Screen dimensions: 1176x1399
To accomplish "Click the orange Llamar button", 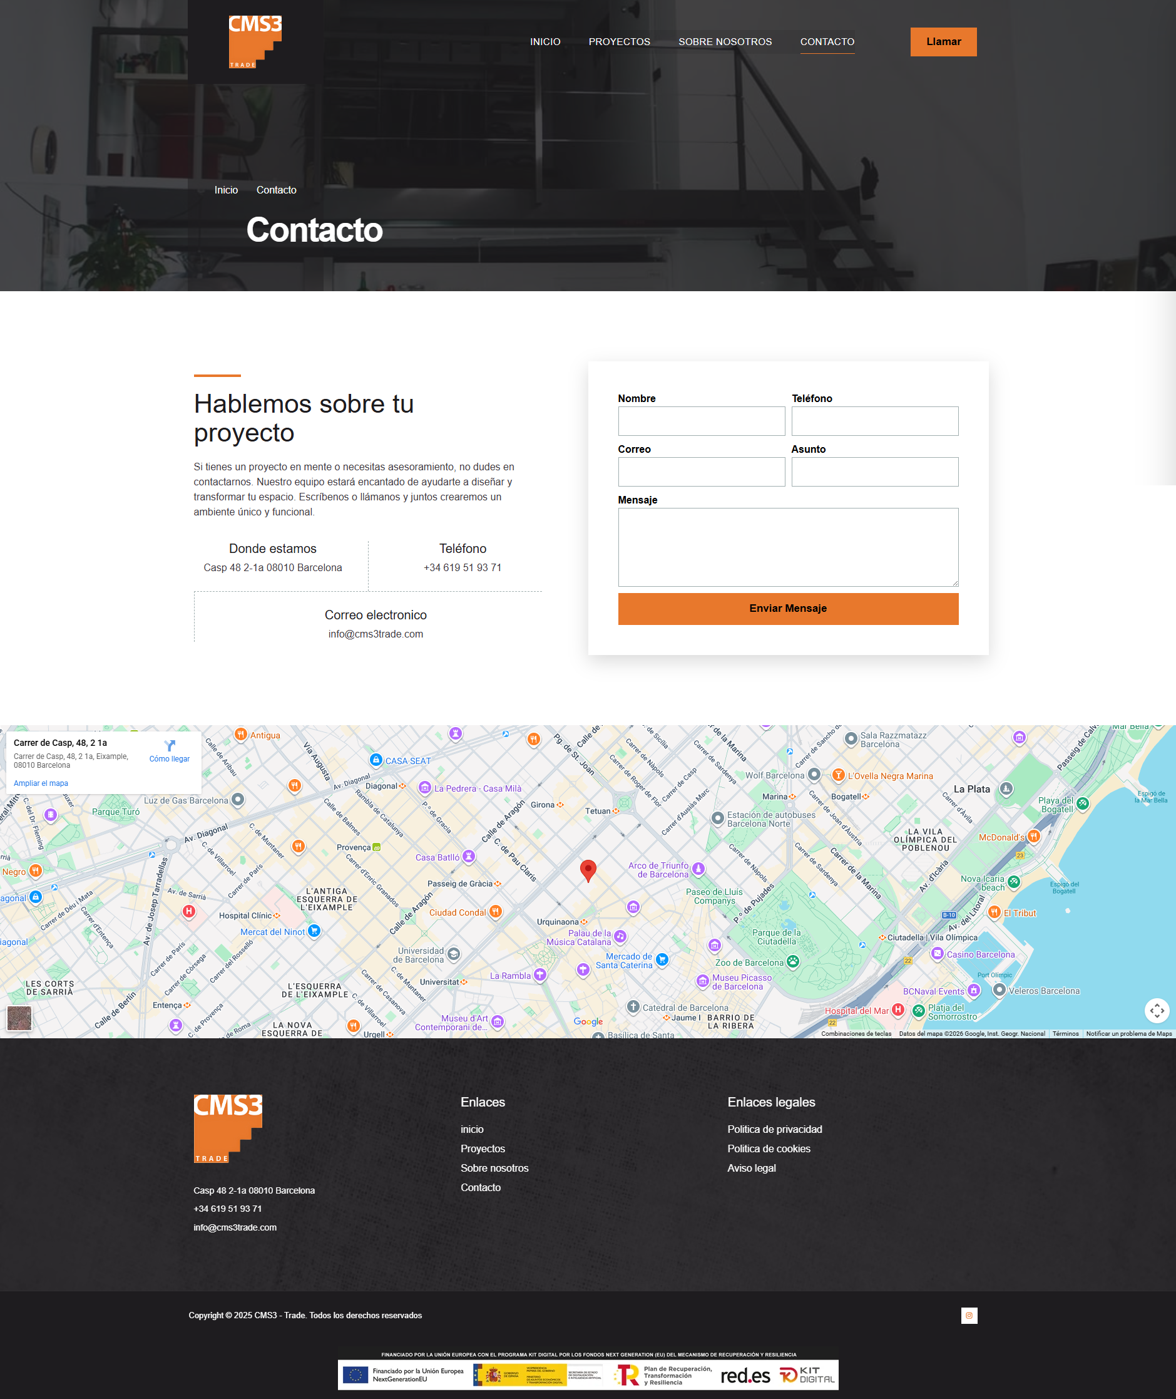I will tap(943, 42).
